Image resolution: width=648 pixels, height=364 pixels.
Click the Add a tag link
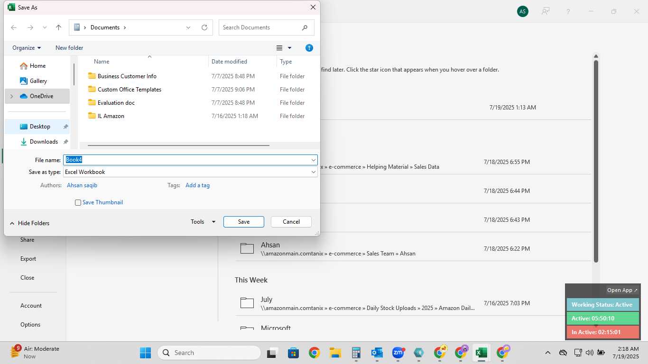197,185
